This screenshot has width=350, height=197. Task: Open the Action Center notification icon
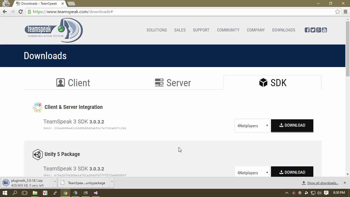pos(326,193)
